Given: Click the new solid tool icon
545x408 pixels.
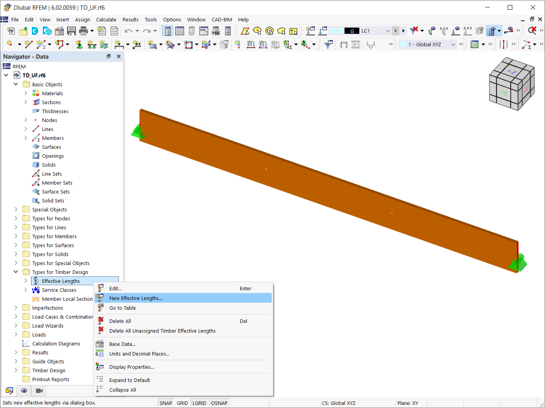Looking at the screenshot, I should pyautogui.click(x=206, y=44).
